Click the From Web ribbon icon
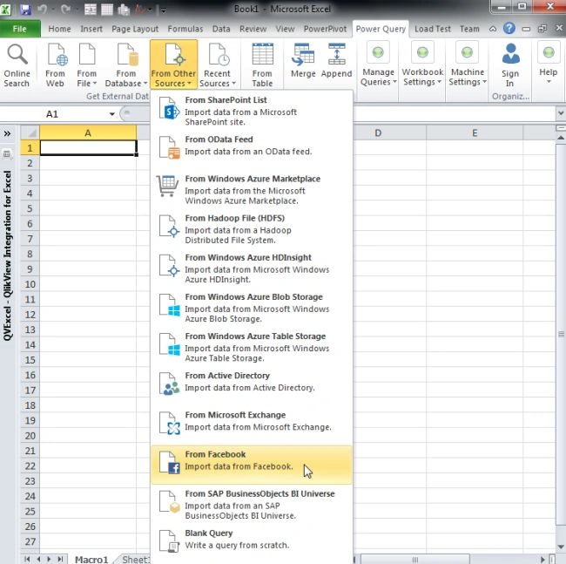This screenshot has width=566, height=564. 57,55
